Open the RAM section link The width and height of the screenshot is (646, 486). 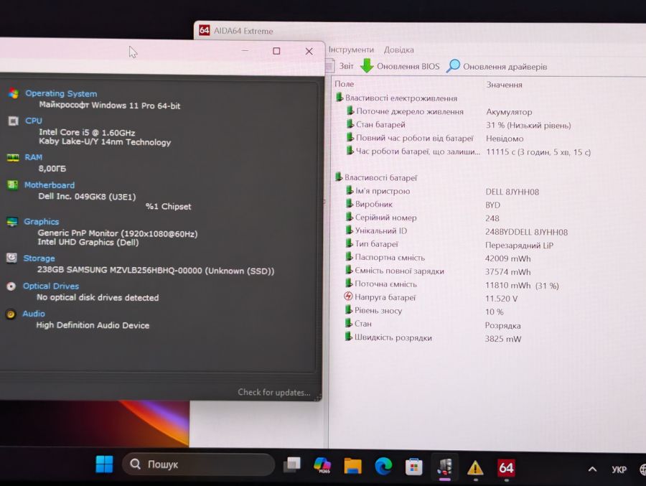(33, 157)
